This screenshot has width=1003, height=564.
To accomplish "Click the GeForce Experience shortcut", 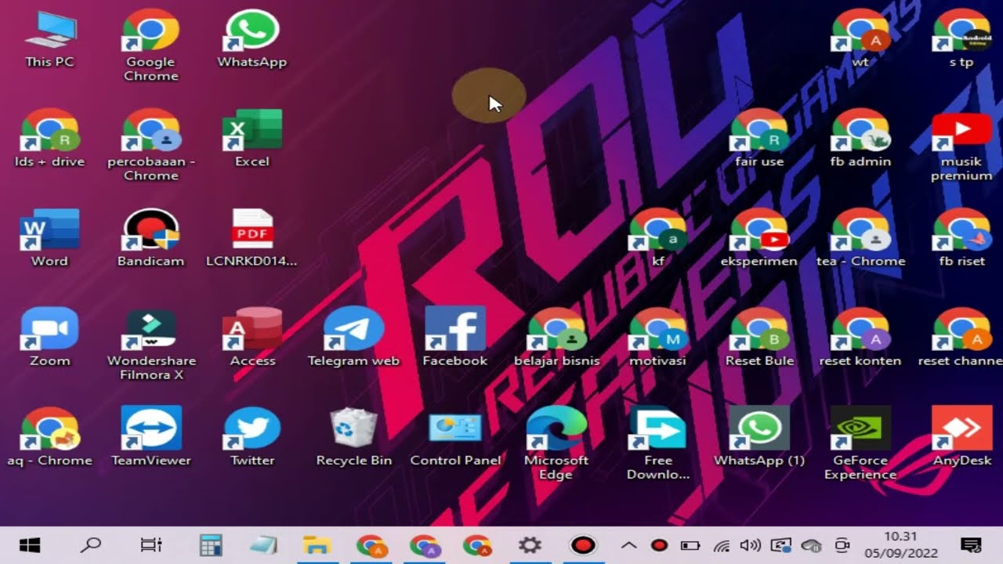I will (x=860, y=444).
